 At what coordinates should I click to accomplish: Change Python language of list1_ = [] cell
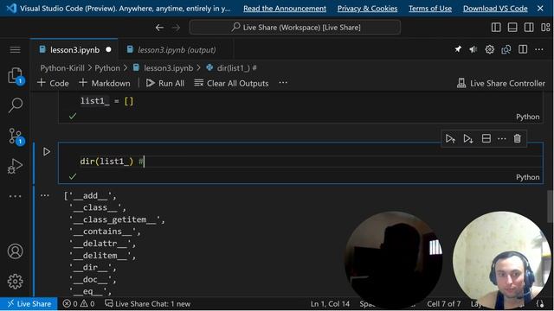527,117
